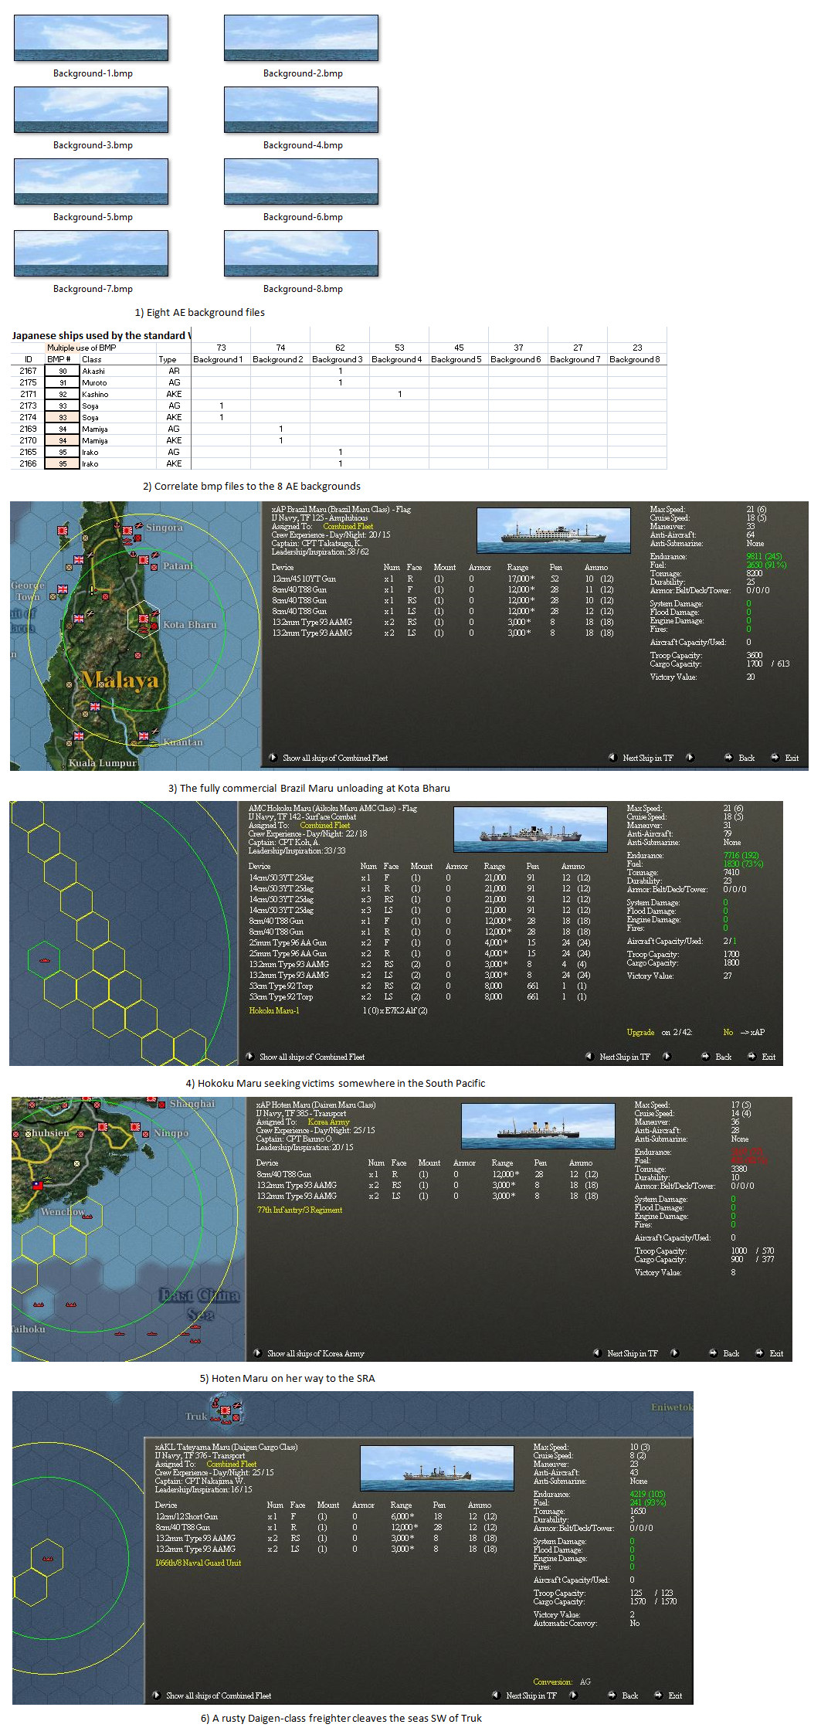Image resolution: width=821 pixels, height=1731 pixels.
Task: Click next ship arrow in Tateyama Maru panel
Action: click(x=574, y=1695)
